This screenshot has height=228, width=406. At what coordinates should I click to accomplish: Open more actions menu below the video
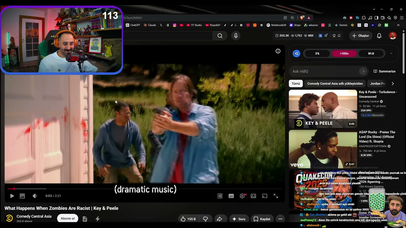click(x=280, y=219)
